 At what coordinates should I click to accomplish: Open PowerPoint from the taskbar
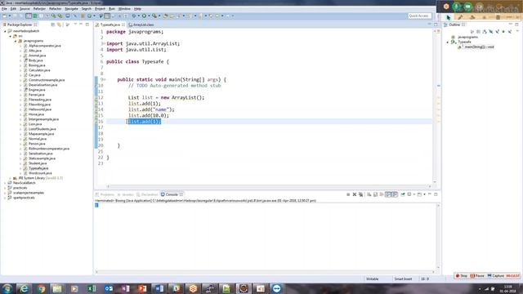pos(142,288)
